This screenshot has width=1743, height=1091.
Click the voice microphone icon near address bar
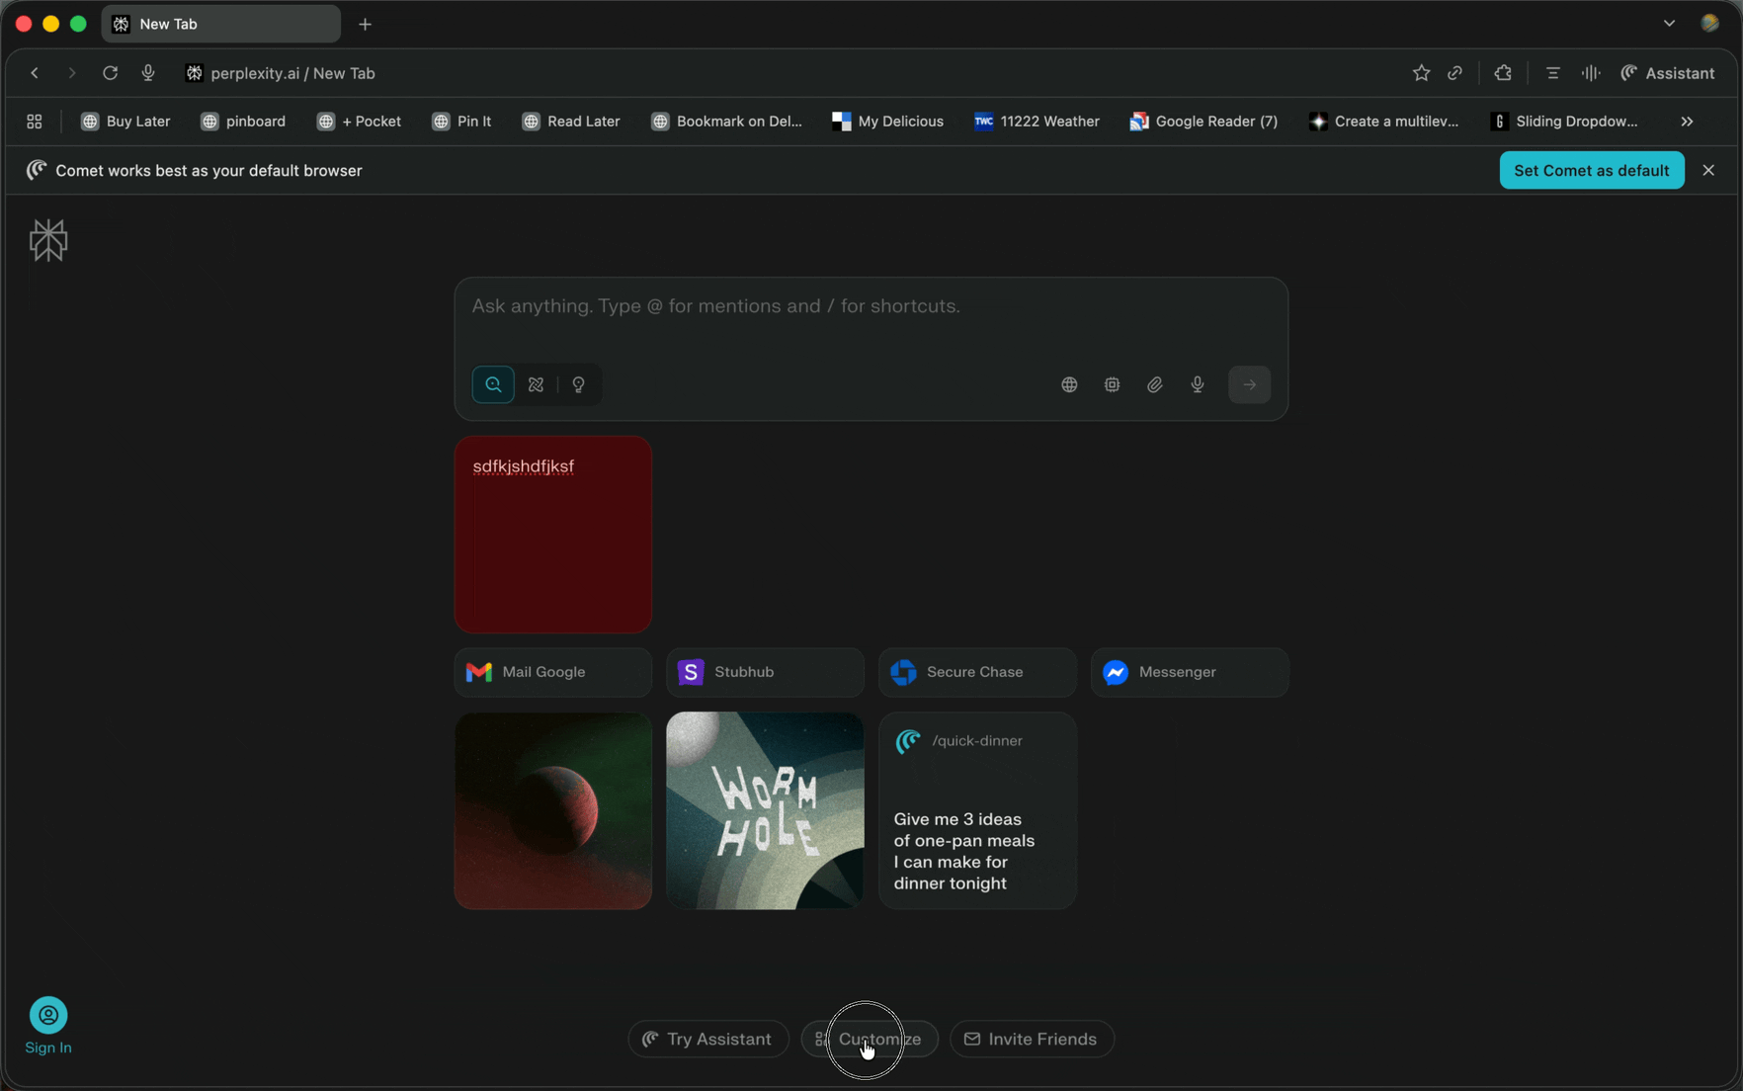[148, 73]
